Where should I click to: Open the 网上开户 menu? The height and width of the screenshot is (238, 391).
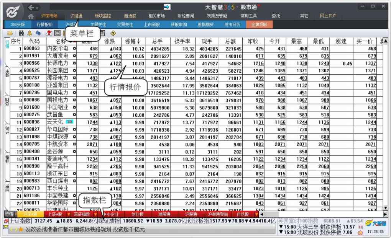pos(328,16)
